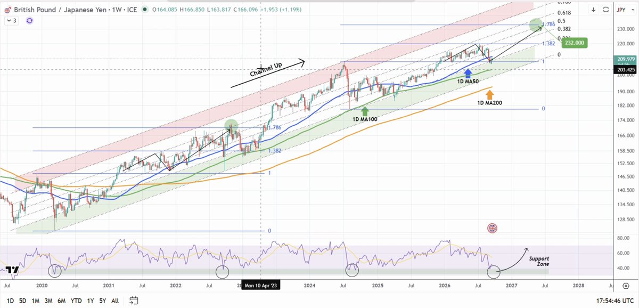639x308 pixels.
Task: Select the "1D MA100" label
Action: 365,119
